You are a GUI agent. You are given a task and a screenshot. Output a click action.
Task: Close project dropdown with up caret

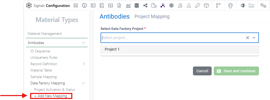(254, 38)
